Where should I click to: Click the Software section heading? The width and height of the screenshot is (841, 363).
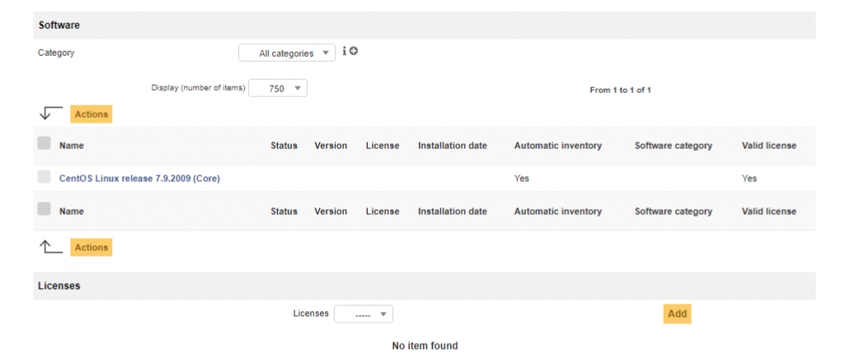[x=59, y=26]
